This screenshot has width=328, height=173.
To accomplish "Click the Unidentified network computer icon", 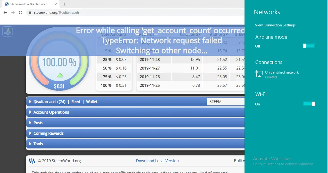I will [x=259, y=74].
